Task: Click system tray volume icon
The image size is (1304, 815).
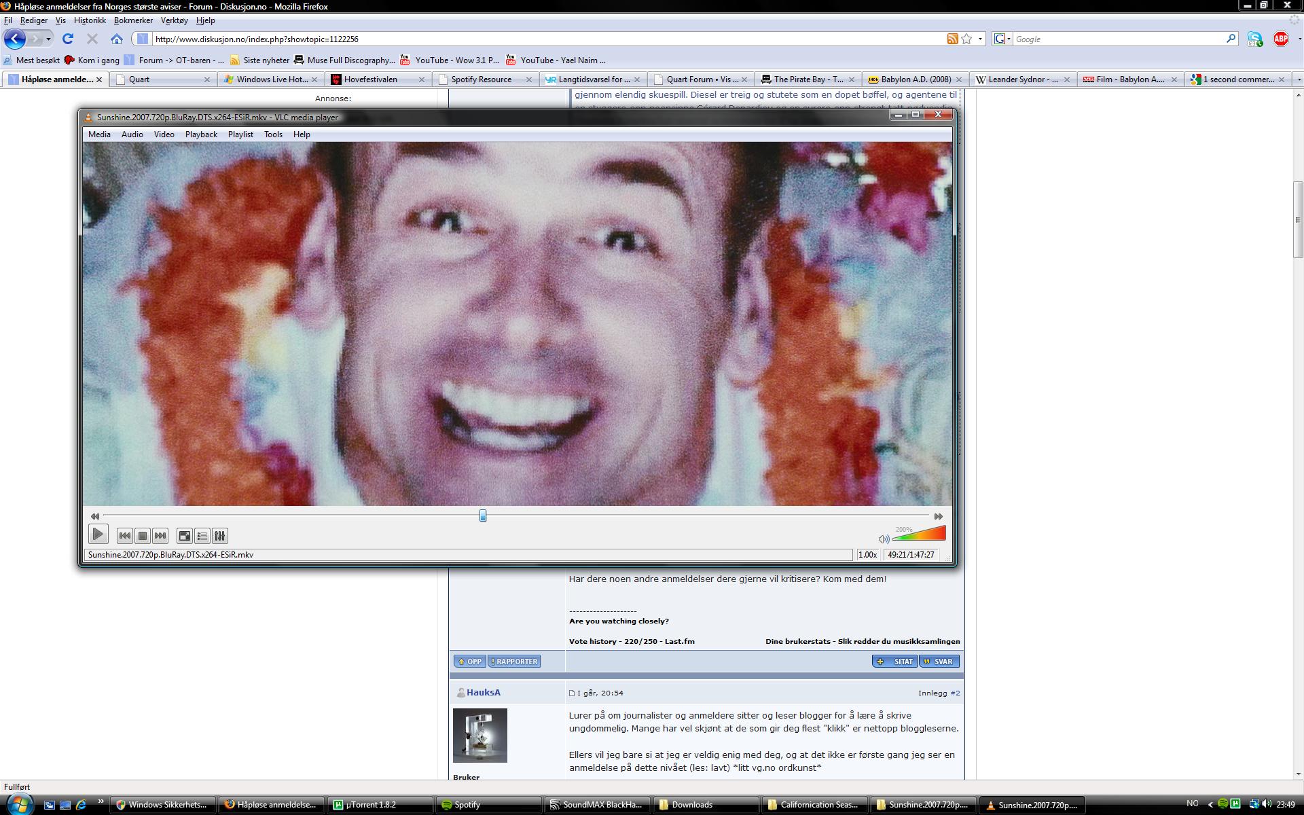Action: pos(1267,805)
